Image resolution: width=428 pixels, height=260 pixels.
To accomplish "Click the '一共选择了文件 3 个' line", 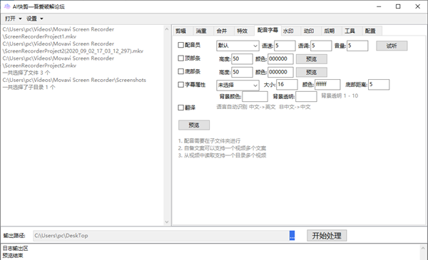I will pyautogui.click(x=26, y=73).
